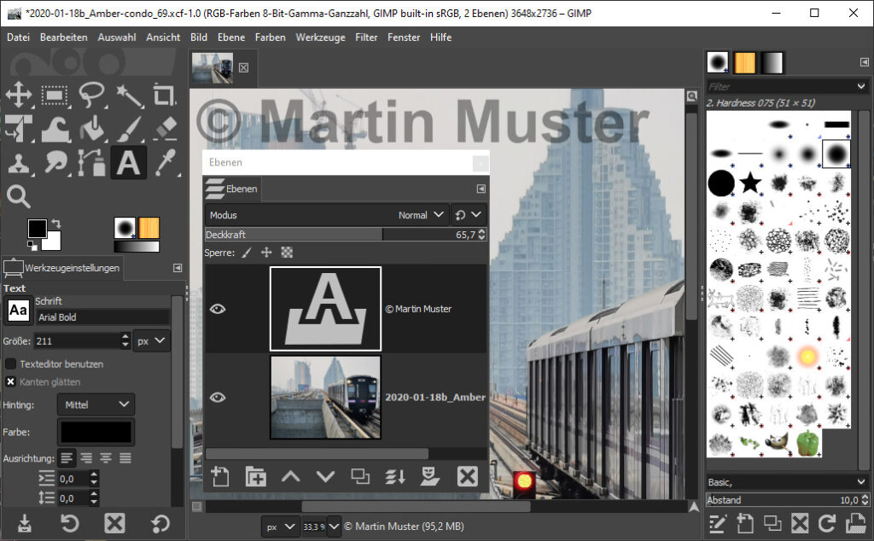Select the Crop tool
The image size is (874, 541).
[x=165, y=95]
